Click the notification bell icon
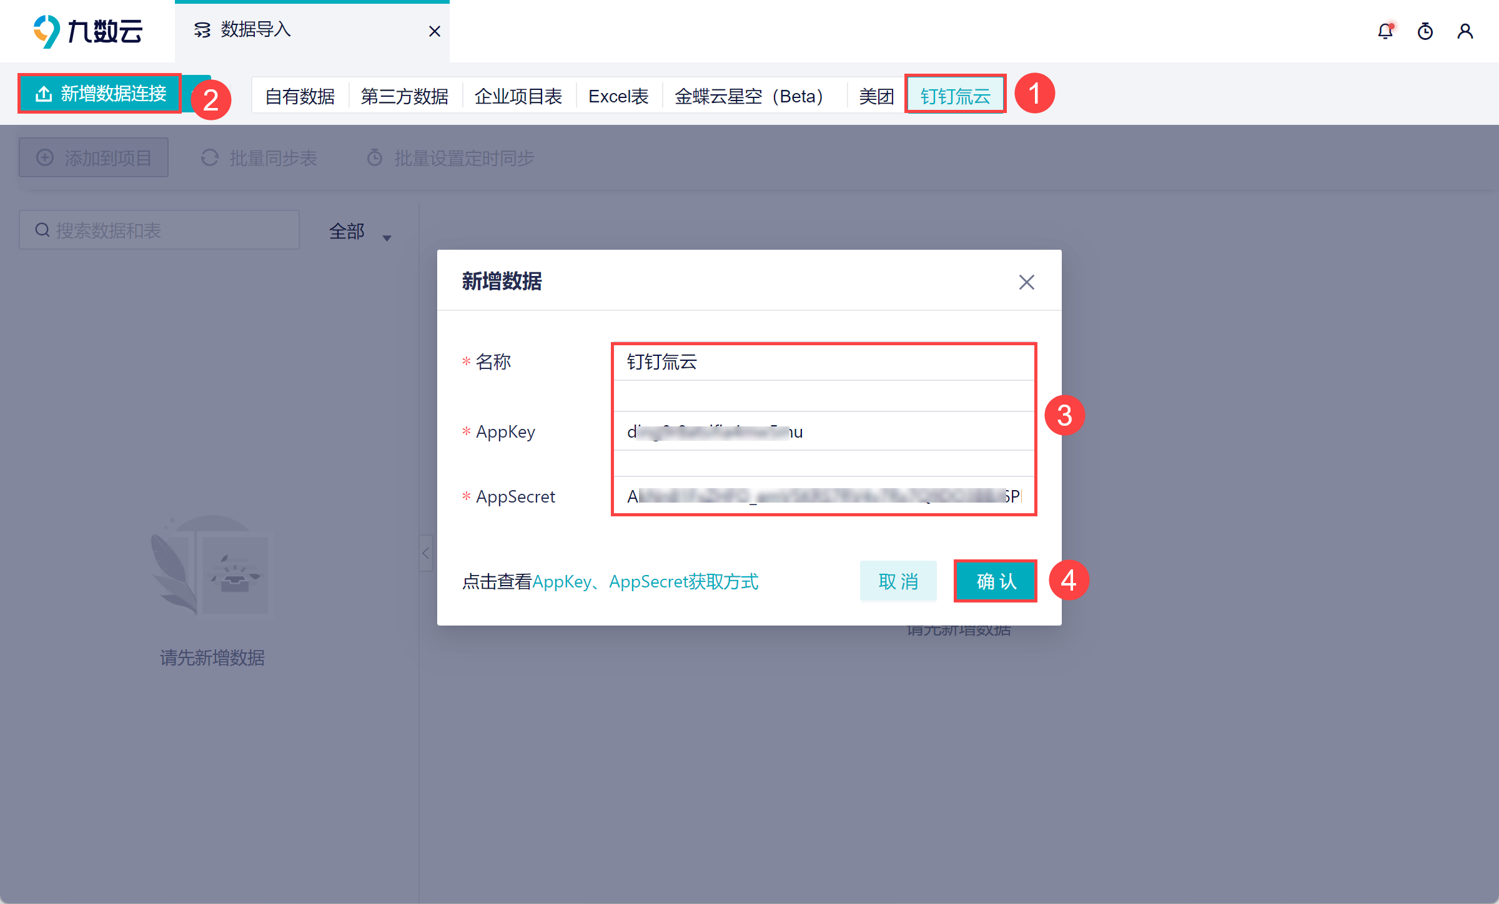The width and height of the screenshot is (1499, 904). click(x=1385, y=31)
